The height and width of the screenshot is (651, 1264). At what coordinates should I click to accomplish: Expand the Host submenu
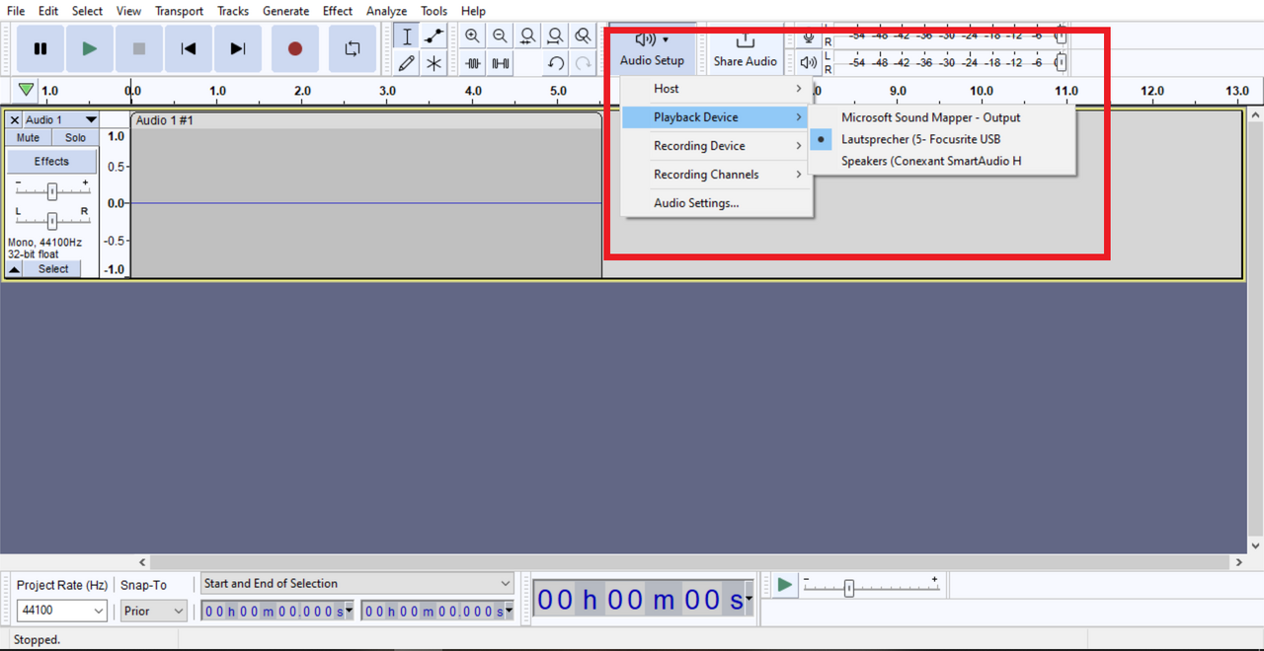click(x=717, y=89)
